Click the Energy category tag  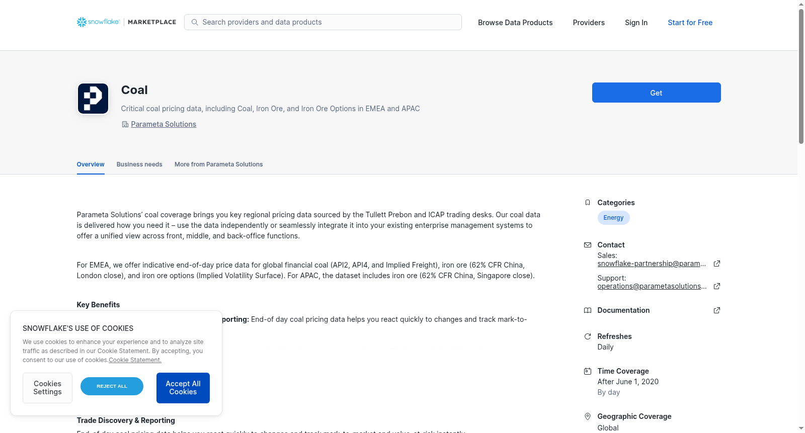pos(613,218)
